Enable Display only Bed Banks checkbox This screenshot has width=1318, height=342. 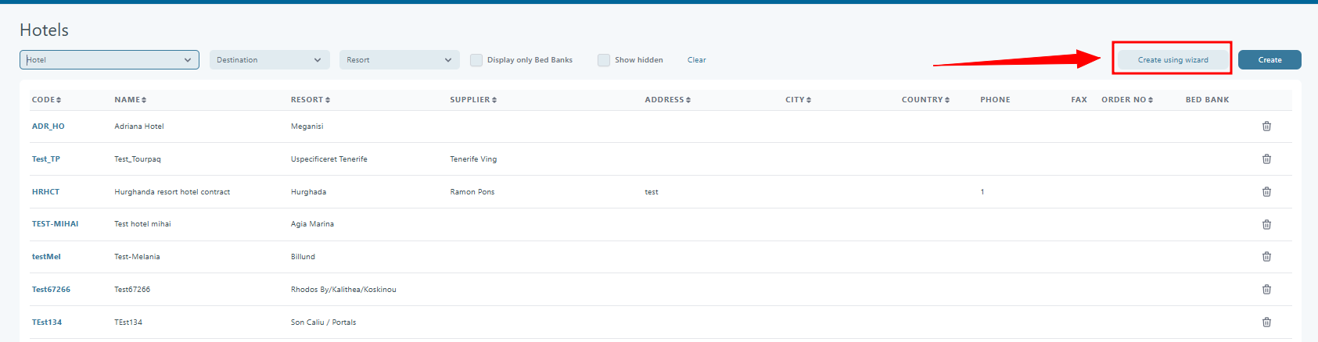coord(476,60)
